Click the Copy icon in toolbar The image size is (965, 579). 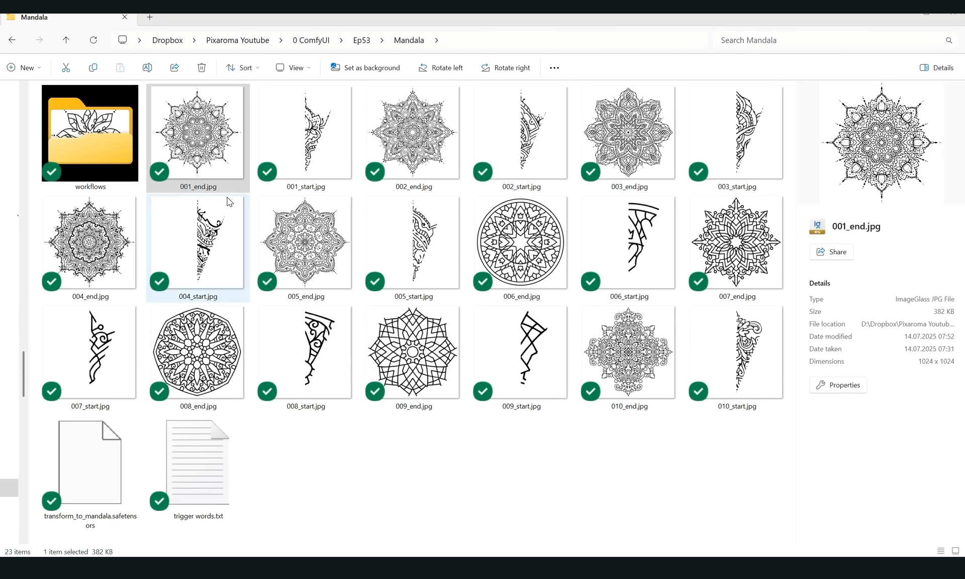click(93, 67)
